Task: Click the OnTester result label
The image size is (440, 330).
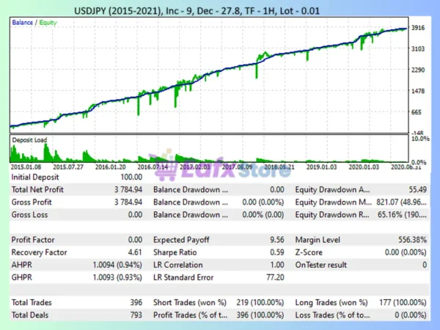Action: 321,265
